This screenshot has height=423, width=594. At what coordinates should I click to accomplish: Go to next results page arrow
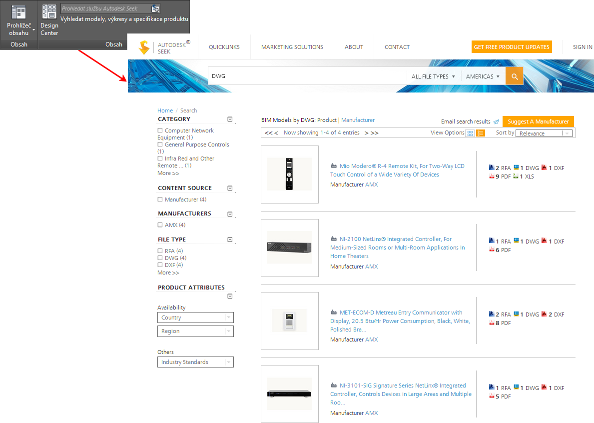(366, 133)
